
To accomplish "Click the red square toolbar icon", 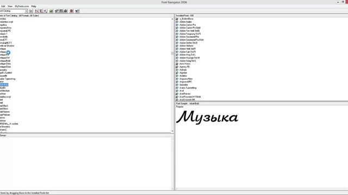I will click(x=71, y=11).
